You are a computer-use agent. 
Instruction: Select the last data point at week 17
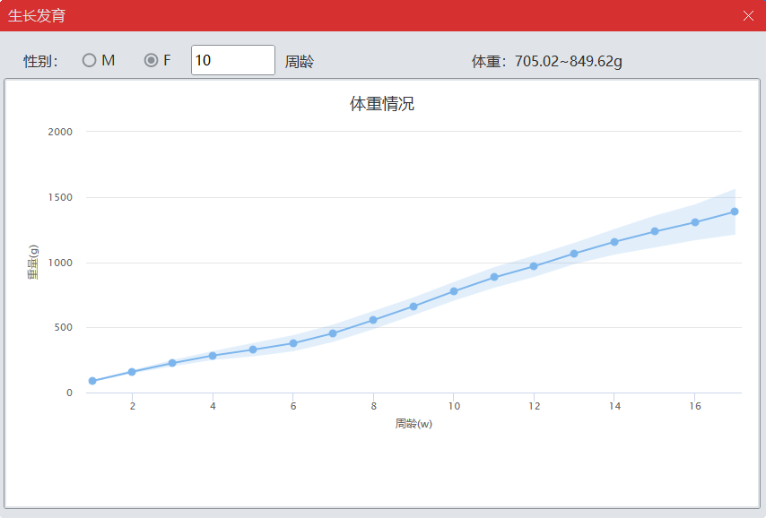pos(735,212)
